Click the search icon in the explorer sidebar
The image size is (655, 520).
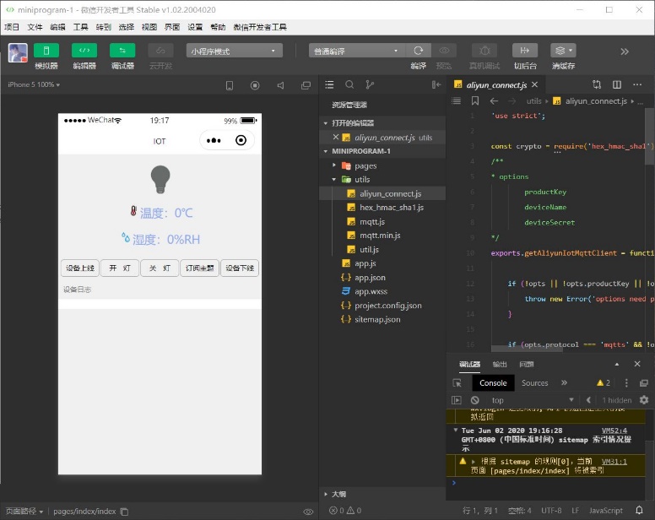349,85
